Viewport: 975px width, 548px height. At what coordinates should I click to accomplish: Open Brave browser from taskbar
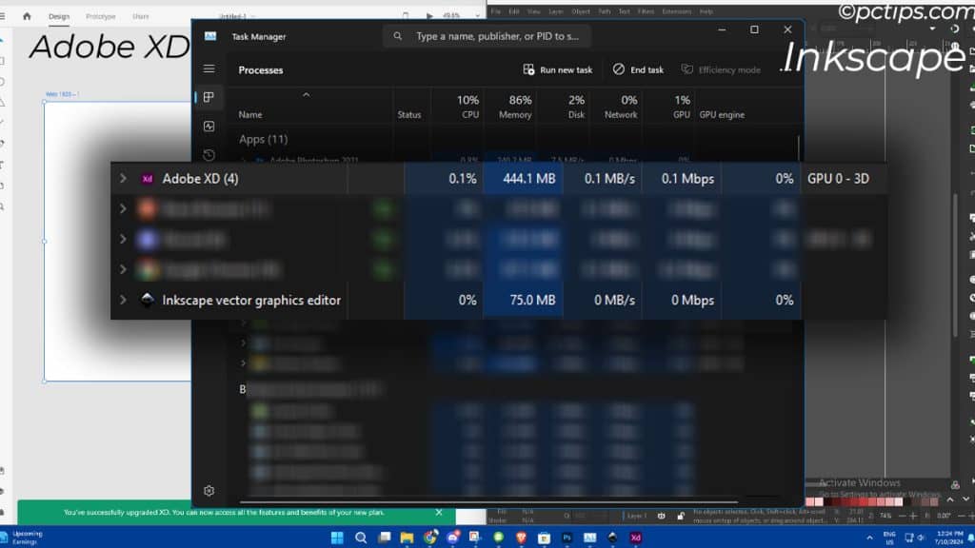[521, 538]
